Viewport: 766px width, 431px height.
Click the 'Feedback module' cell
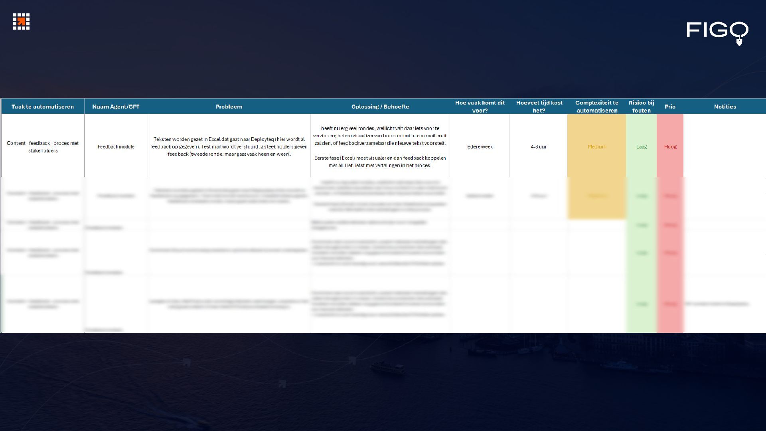116,147
